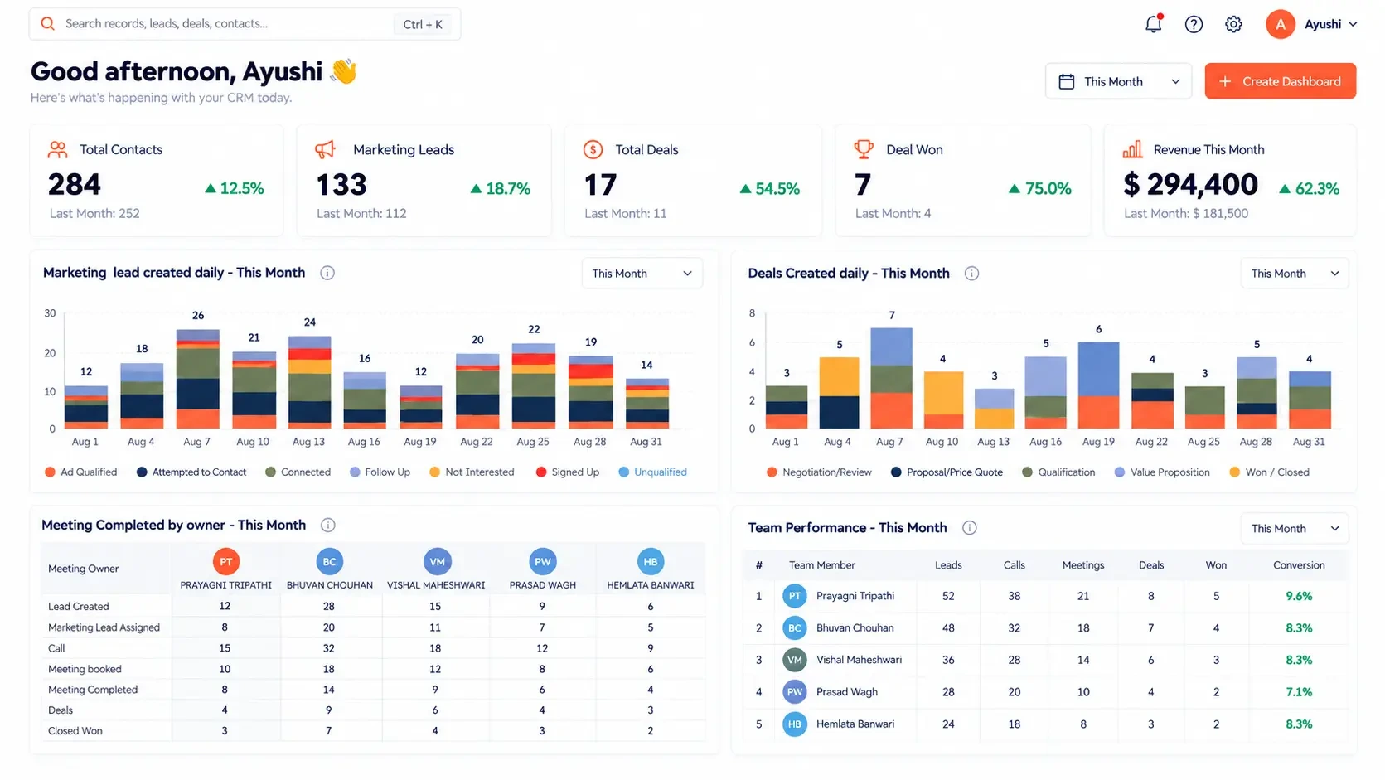1385x780 pixels.
Task: Click VM avatar in Team Performance row 3
Action: (x=795, y=660)
